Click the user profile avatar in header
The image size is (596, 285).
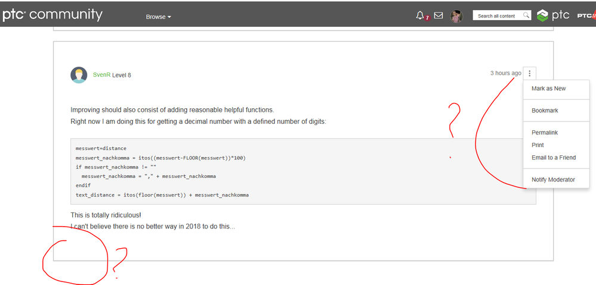456,16
